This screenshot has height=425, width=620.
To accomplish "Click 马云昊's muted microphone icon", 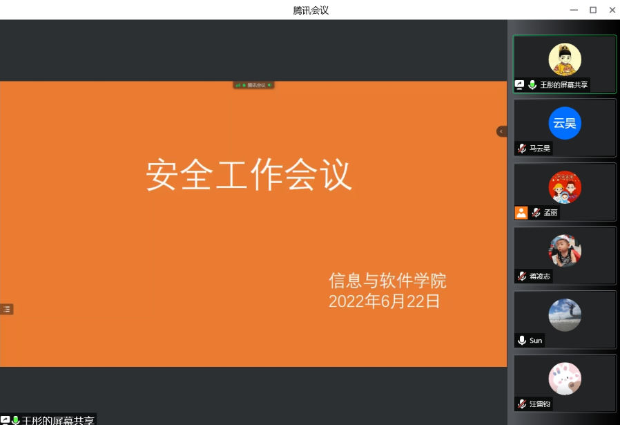I will click(x=522, y=149).
